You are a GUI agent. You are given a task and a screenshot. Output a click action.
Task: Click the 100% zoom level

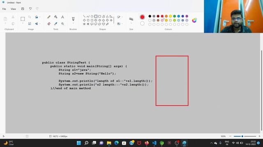(x=223, y=136)
